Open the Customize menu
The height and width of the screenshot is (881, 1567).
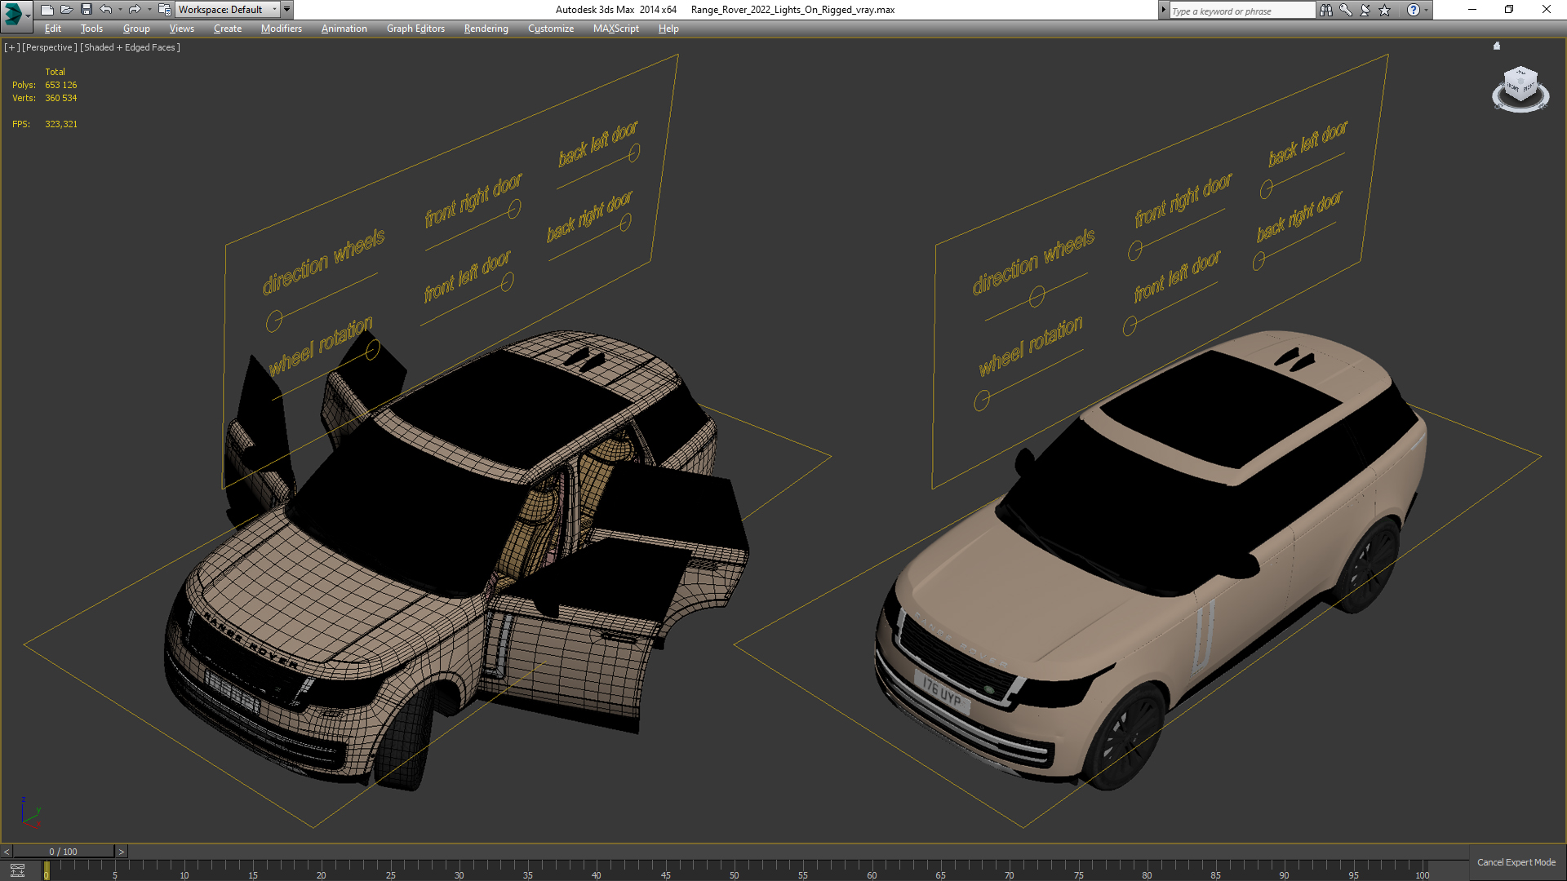tap(551, 29)
